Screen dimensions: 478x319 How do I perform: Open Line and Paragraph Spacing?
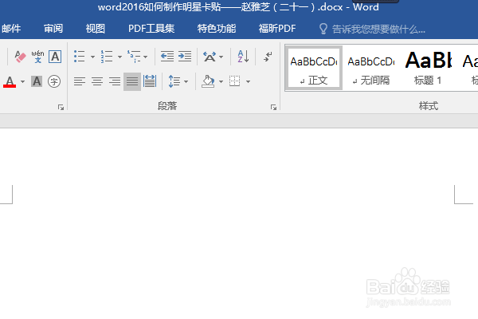coord(174,81)
